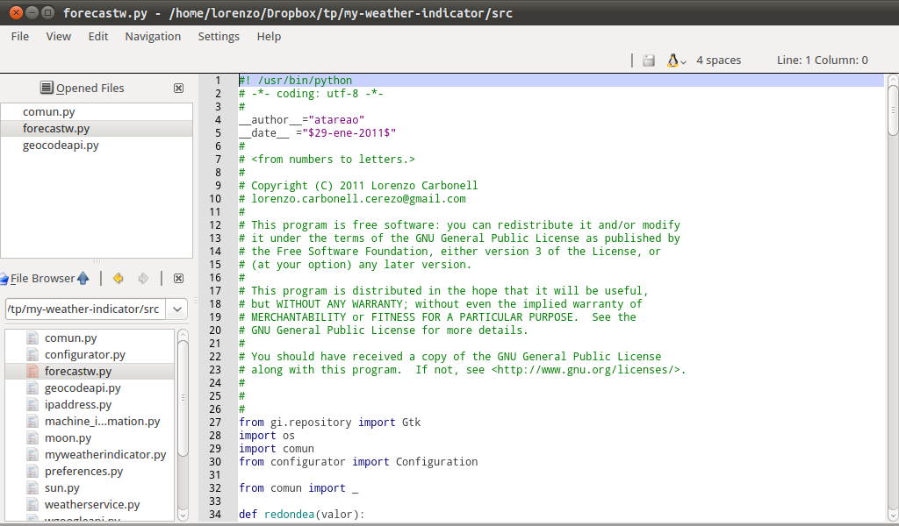Click the file icon beside weatherservice.py

(x=32, y=504)
